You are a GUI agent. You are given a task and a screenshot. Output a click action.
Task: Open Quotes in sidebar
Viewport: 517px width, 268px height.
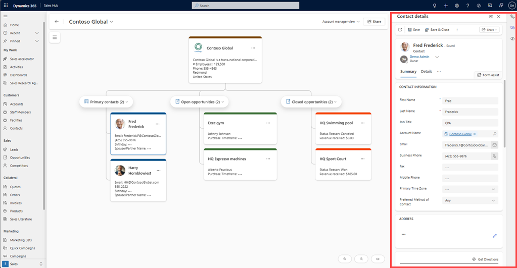point(15,187)
